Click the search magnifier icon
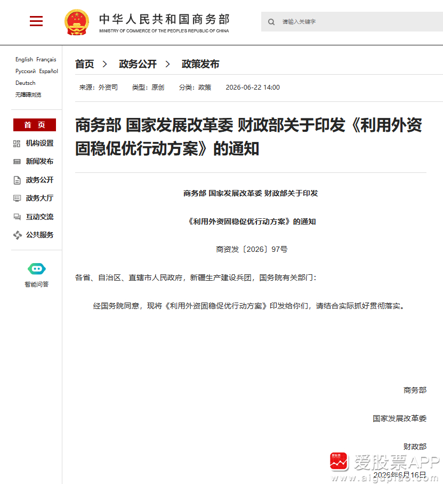This screenshot has width=443, height=484. 271,22
